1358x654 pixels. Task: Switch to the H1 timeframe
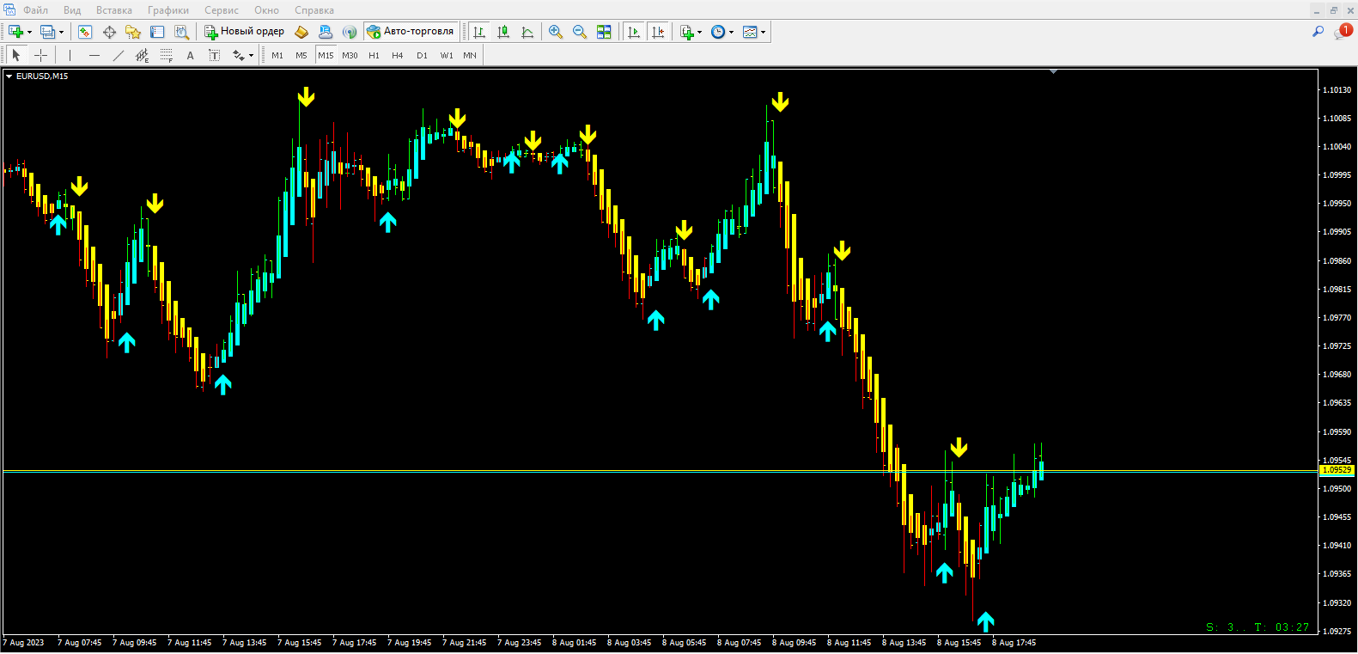[374, 55]
